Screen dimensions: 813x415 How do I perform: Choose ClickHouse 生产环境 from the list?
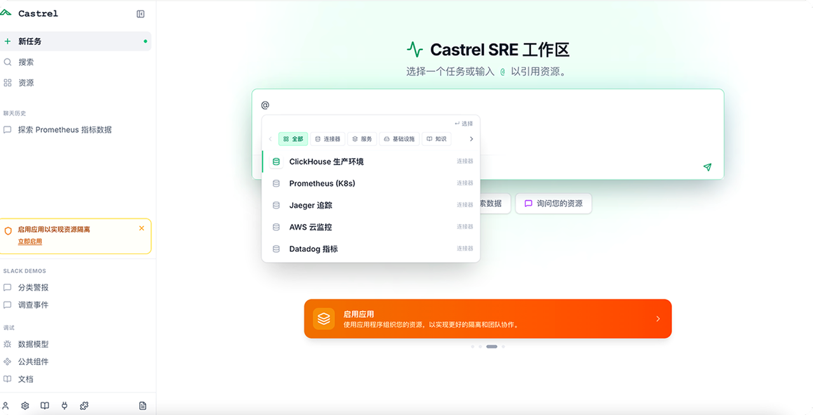pos(371,162)
